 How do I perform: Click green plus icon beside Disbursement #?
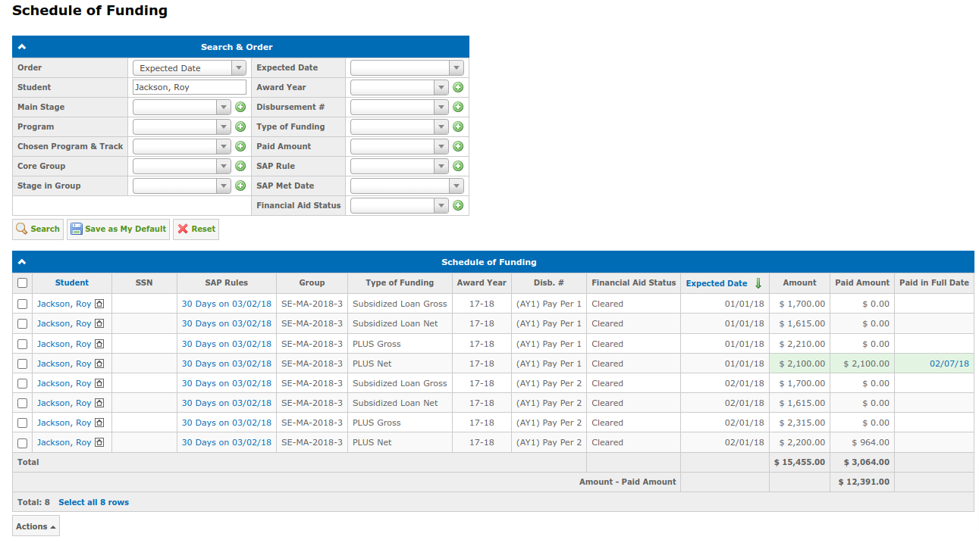coord(458,107)
